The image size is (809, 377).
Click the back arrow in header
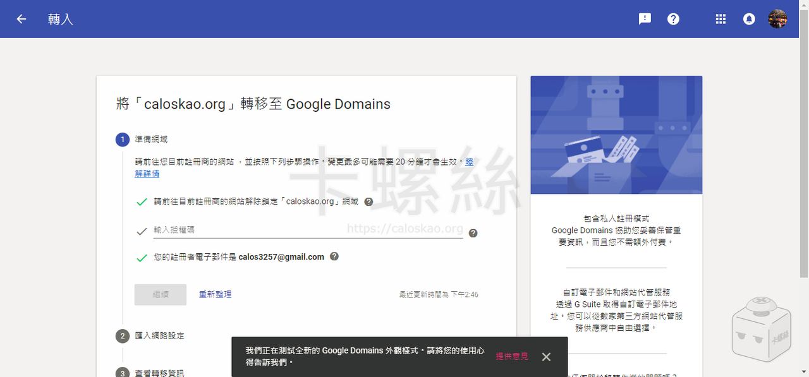21,19
